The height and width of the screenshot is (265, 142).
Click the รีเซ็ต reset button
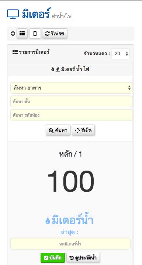click(x=83, y=130)
